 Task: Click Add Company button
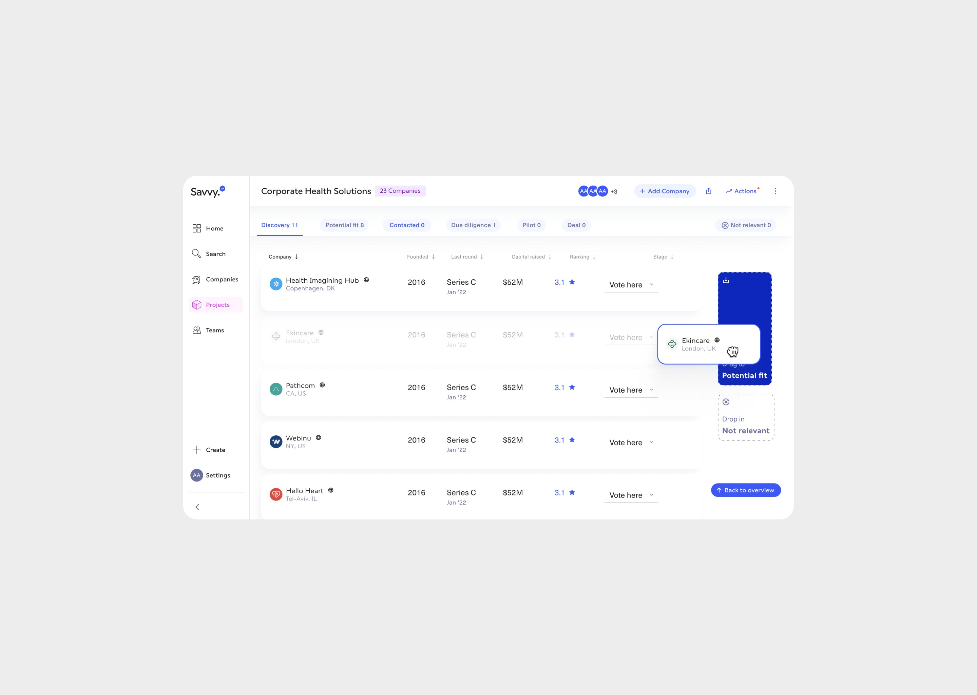pos(664,191)
